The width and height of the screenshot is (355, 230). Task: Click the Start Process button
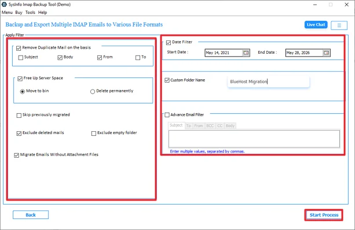324,215
